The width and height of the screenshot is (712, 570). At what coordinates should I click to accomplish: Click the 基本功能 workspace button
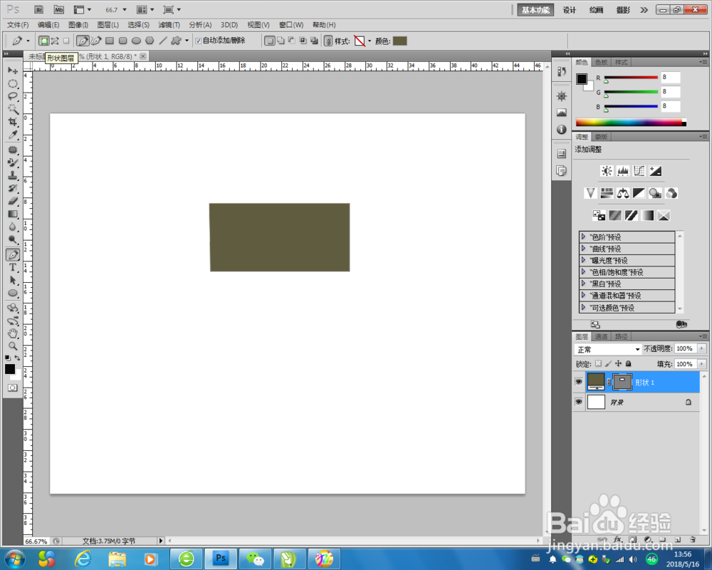536,10
